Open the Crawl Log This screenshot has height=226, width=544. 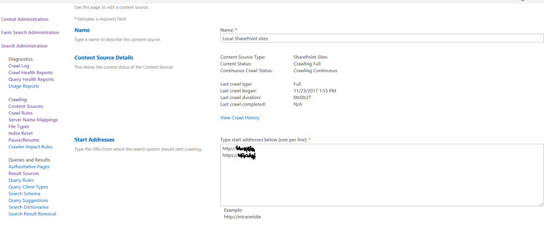(19, 66)
